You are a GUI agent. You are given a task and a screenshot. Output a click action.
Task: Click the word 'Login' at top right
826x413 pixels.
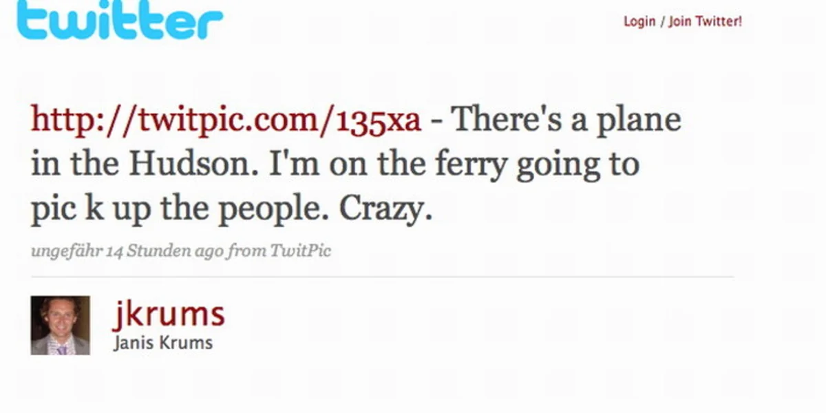(x=639, y=21)
